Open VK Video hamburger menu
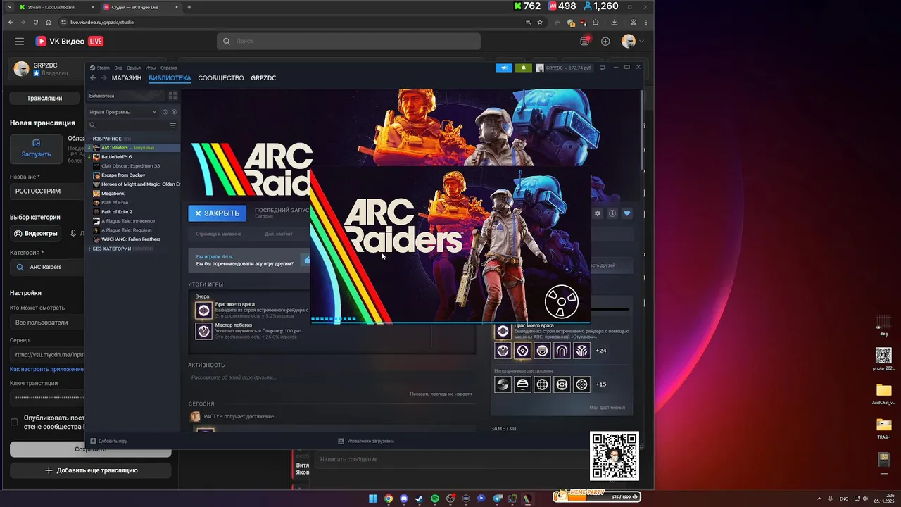Screen dimensions: 901x507 pyautogui.click(x=20, y=42)
